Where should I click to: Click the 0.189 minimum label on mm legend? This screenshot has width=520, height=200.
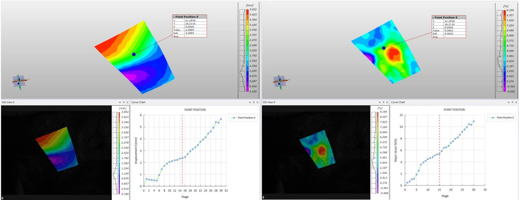(x=252, y=91)
